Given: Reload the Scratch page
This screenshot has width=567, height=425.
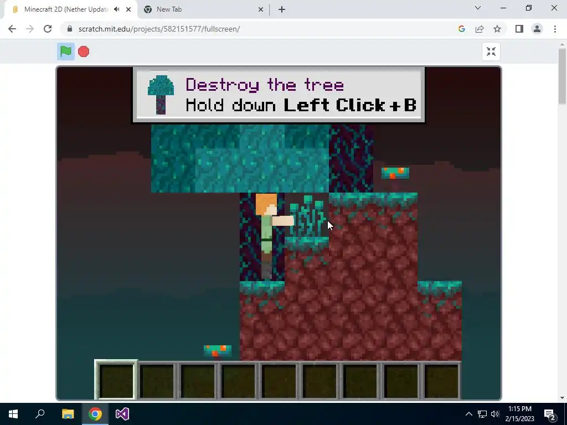Looking at the screenshot, I should 48,29.
